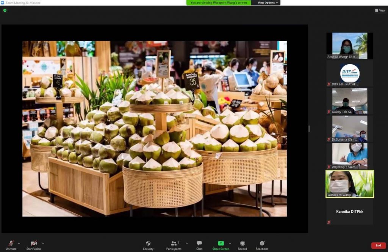Screen dimensions: 388x252
Task: Unmute the microphone
Action: click(x=11, y=244)
